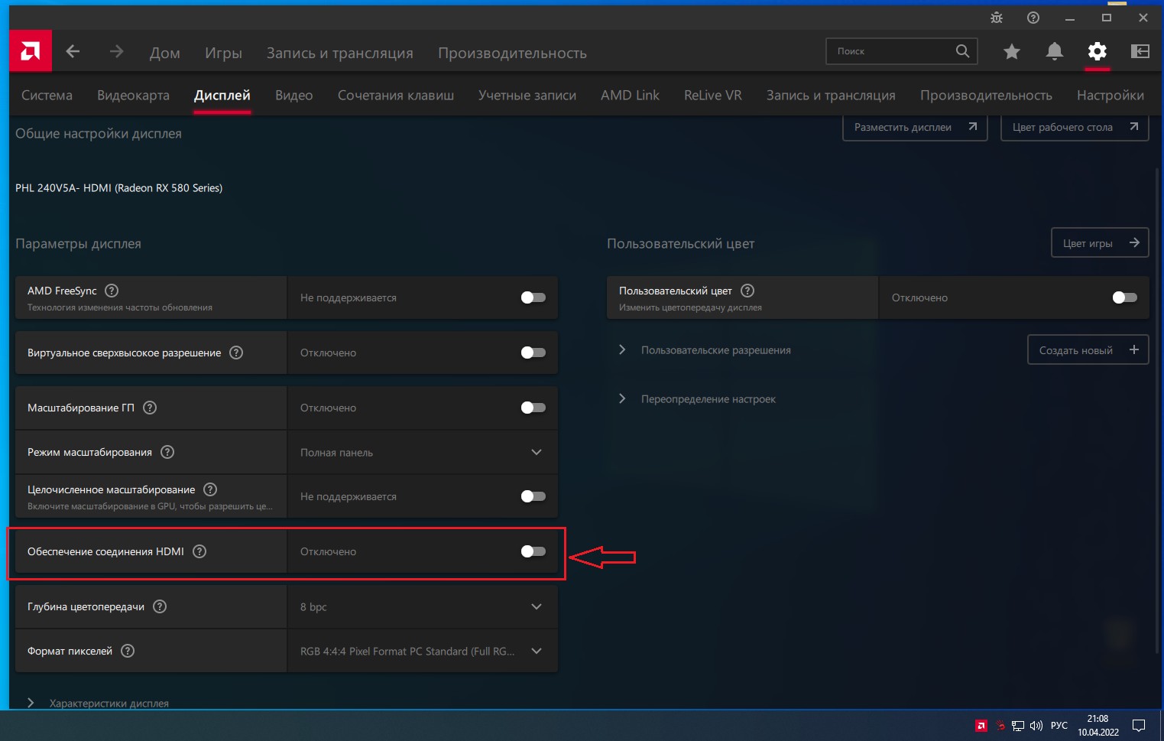Show help for Формат пикселей
The width and height of the screenshot is (1164, 741).
128,651
